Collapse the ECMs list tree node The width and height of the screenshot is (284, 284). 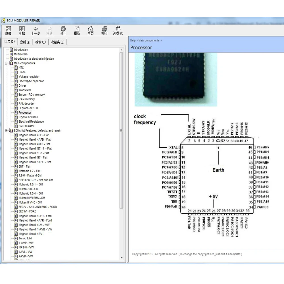[6, 131]
